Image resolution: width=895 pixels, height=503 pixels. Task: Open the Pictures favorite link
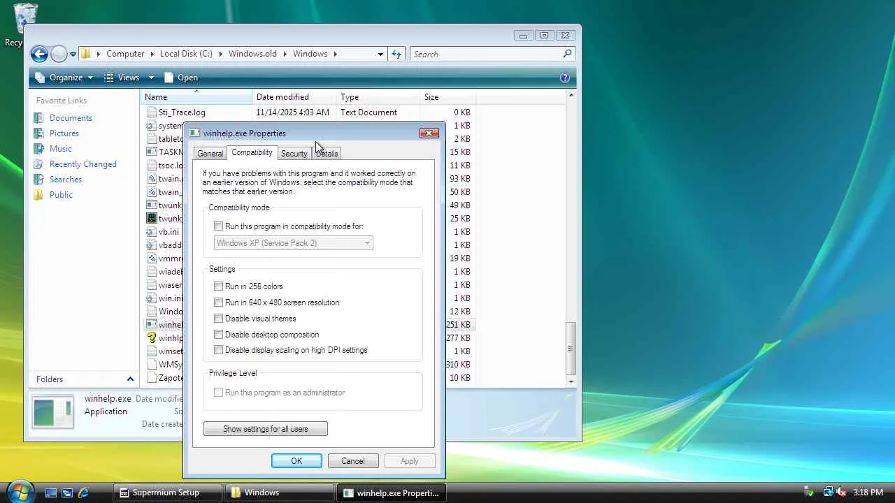[x=64, y=133]
